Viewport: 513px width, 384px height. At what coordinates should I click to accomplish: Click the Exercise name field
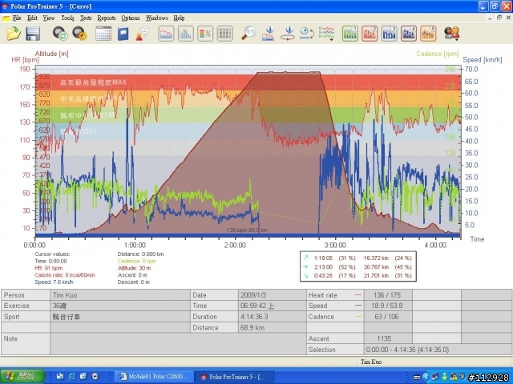[120, 306]
